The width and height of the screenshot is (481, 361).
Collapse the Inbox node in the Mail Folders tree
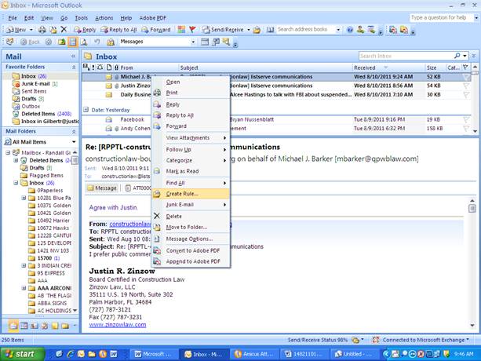pos(16,183)
